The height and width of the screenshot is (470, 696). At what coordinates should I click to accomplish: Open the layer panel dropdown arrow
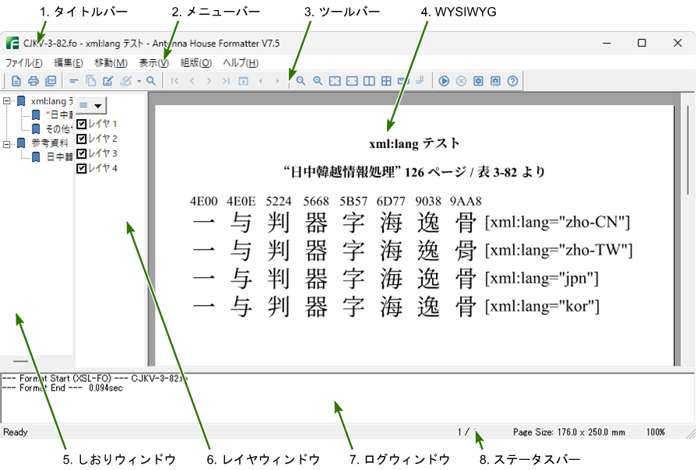point(98,104)
